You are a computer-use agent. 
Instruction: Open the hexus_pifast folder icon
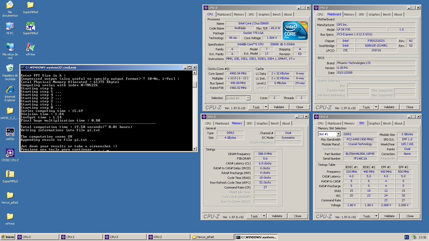(10, 195)
